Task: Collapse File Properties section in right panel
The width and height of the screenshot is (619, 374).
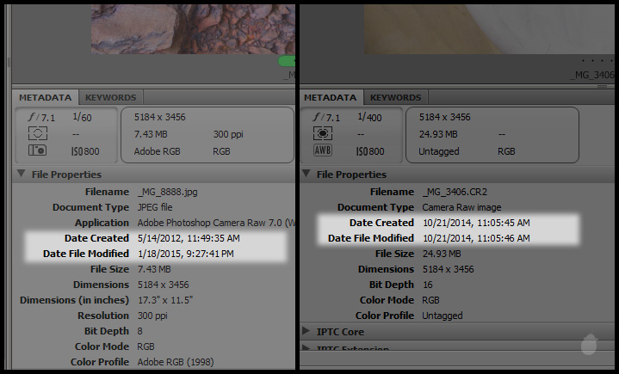Action: tap(306, 175)
